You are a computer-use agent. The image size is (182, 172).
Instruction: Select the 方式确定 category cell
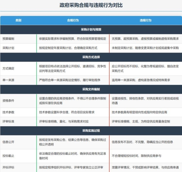[x=8, y=68]
